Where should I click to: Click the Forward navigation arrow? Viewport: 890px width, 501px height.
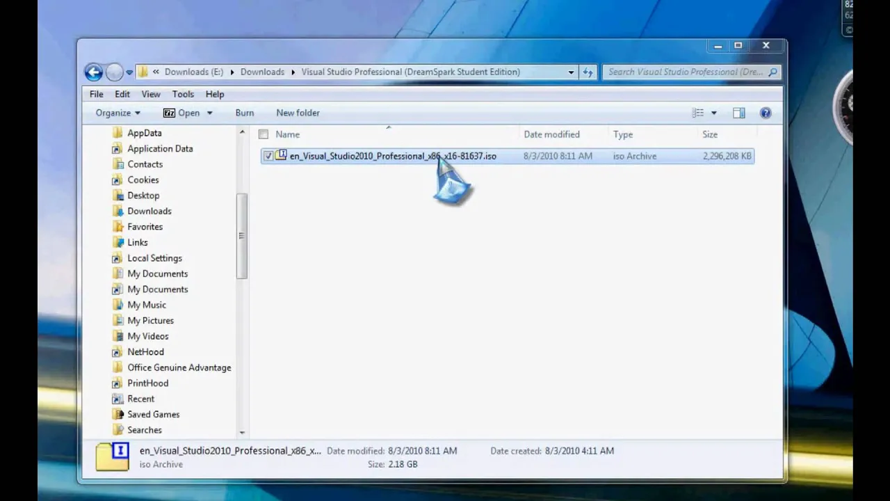(x=115, y=72)
